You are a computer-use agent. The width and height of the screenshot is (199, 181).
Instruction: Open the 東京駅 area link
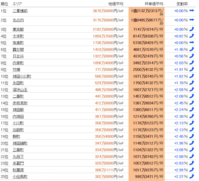pos(18,29)
